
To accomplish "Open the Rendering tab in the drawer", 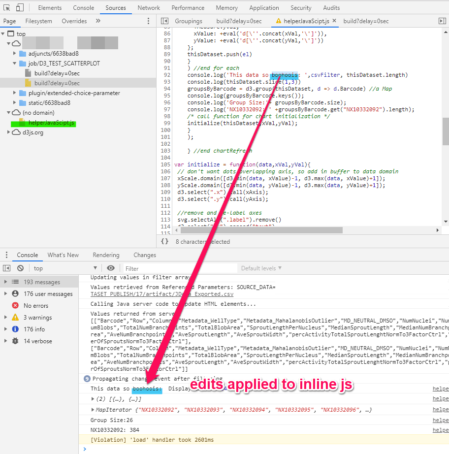I will point(106,255).
